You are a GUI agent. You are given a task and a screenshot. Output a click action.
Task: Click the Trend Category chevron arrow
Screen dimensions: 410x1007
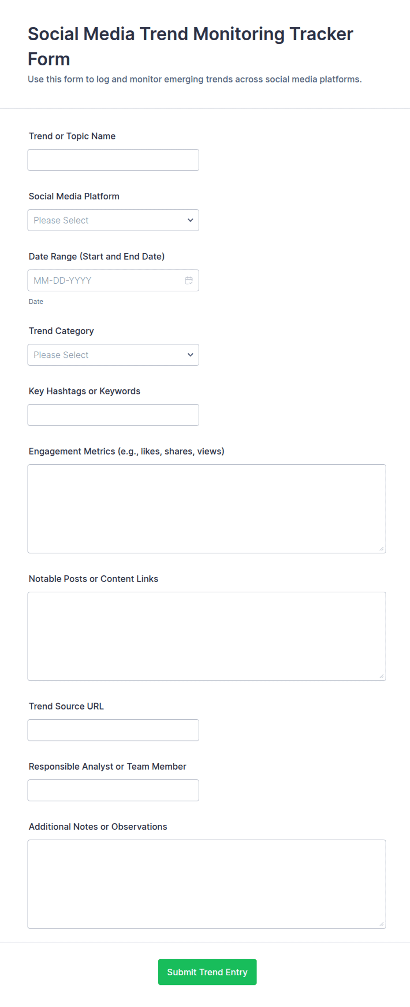(190, 355)
